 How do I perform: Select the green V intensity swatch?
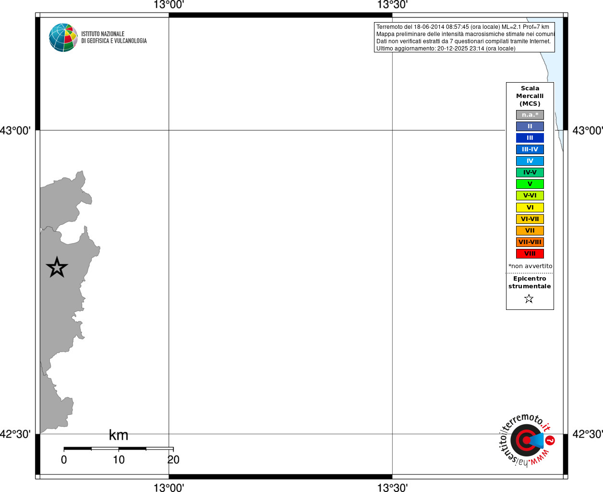(530, 184)
